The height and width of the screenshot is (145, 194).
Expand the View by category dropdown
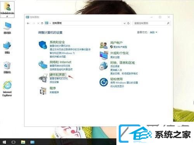click(154, 32)
